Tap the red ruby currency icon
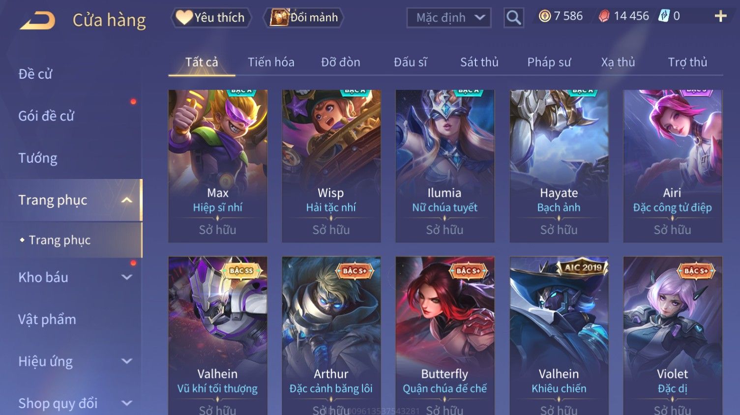The height and width of the screenshot is (415, 740). pos(604,16)
